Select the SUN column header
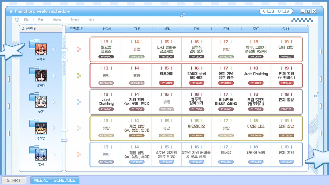329x185 pixels. click(x=285, y=29)
